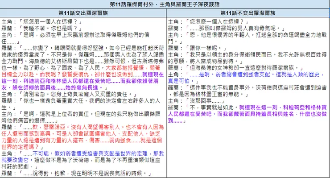Click the title header '第11話羅傑爾村外．主角與羅蘭王子深夜談話'
This screenshot has width=330, height=178.
coord(165,4)
